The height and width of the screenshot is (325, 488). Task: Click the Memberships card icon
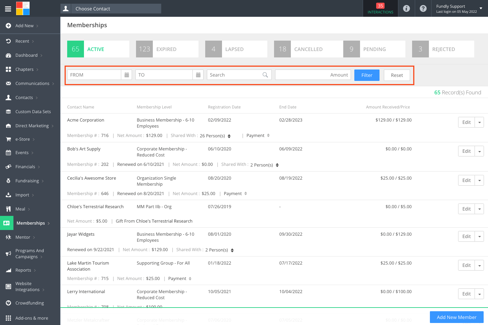[6, 223]
